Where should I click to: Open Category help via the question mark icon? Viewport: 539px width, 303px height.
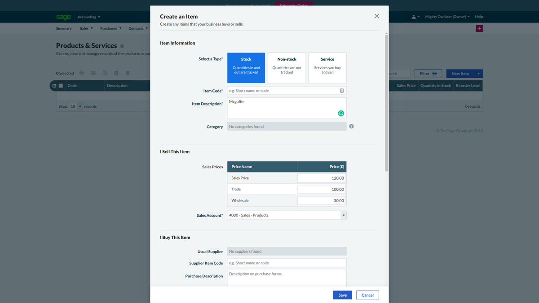[351, 127]
